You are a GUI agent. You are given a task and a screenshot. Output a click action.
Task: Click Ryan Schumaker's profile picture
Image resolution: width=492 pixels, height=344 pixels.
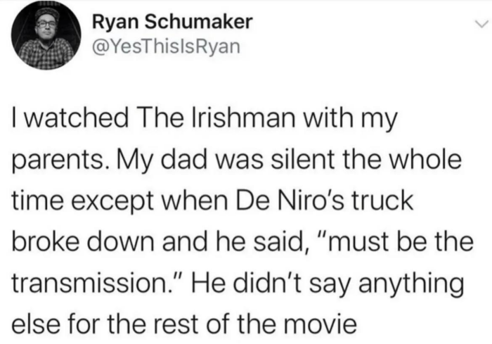pyautogui.click(x=46, y=39)
